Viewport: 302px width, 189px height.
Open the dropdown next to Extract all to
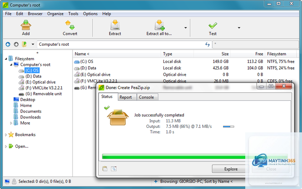185,28
